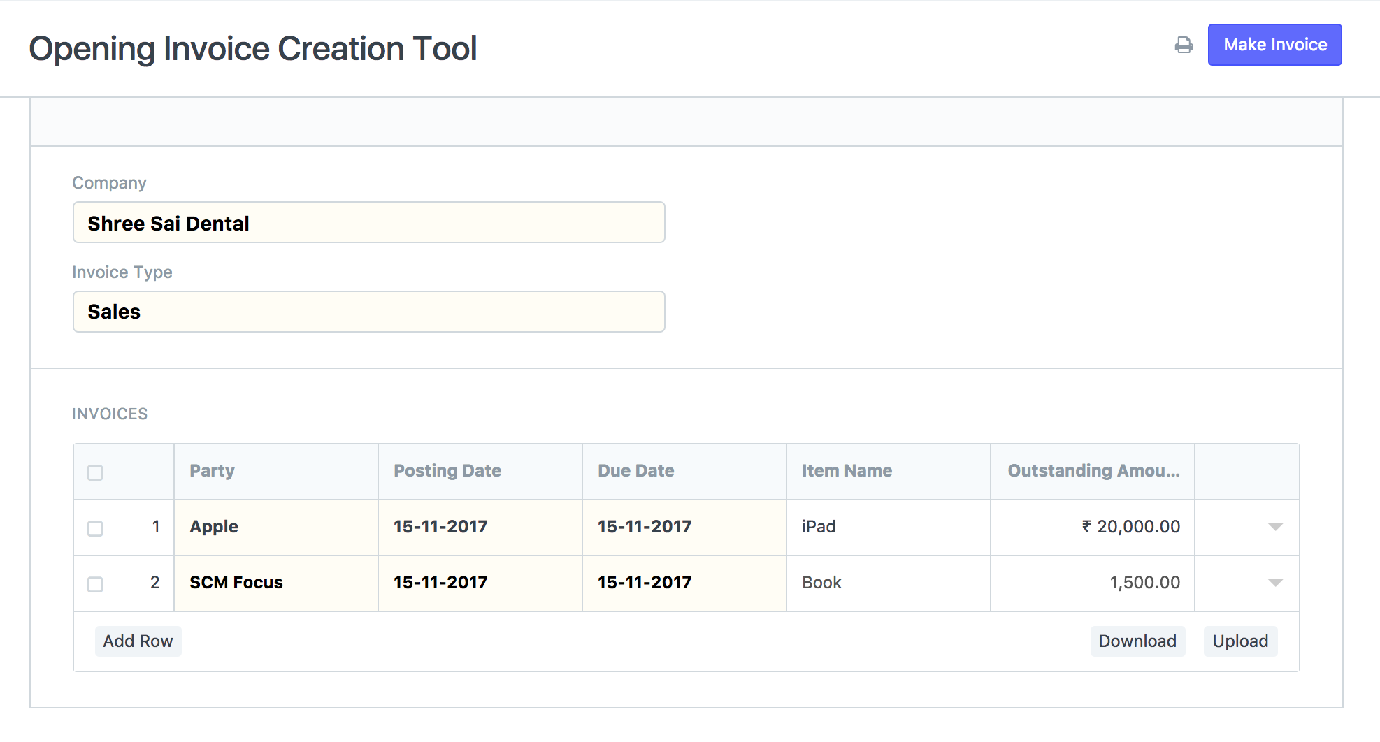This screenshot has width=1380, height=742.
Task: Check the checkbox for the SCM Focus row
Action: click(95, 585)
